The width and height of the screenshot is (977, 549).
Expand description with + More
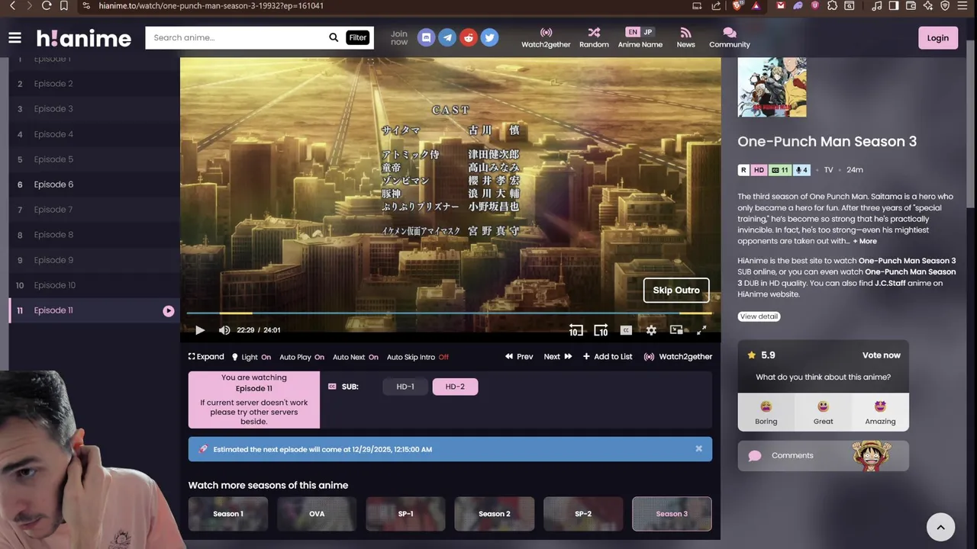click(865, 241)
